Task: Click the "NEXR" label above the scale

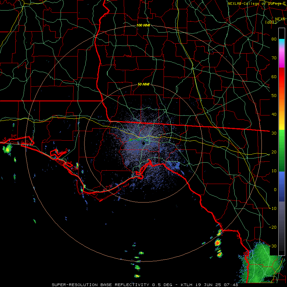Action: [x=280, y=19]
